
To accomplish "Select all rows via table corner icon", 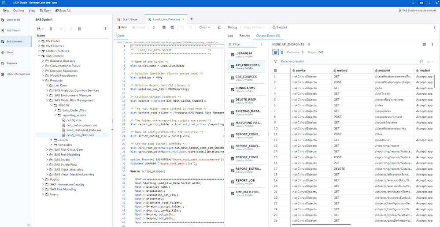I will click(x=275, y=71).
